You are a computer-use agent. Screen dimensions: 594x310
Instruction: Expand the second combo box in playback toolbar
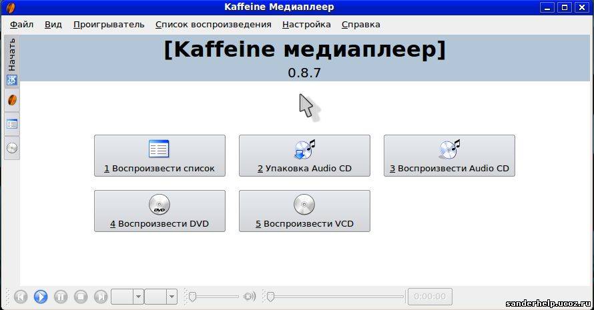point(172,297)
